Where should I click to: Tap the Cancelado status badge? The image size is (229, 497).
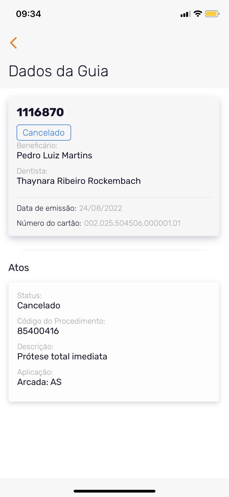pyautogui.click(x=44, y=133)
